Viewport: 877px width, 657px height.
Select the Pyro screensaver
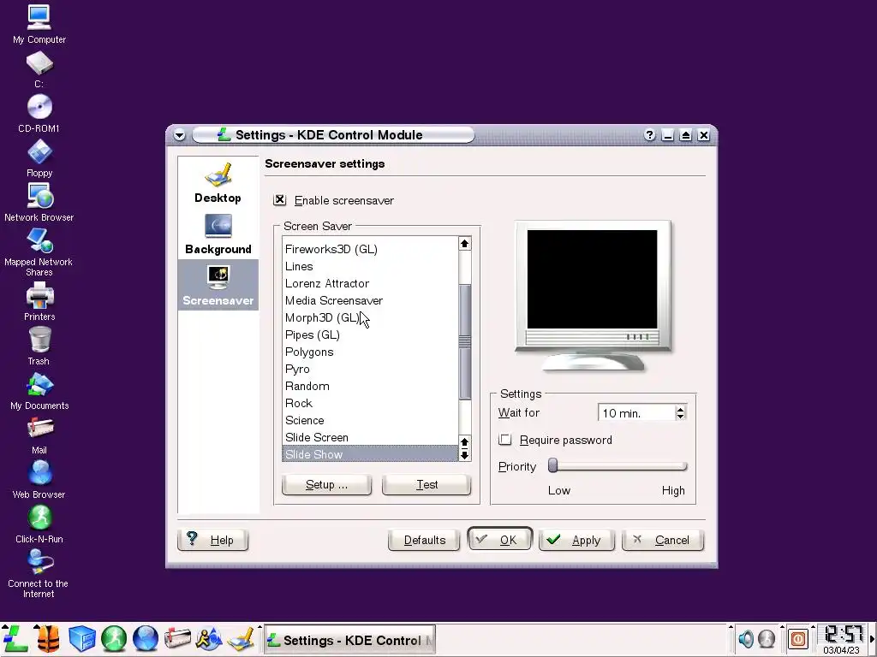click(370, 369)
